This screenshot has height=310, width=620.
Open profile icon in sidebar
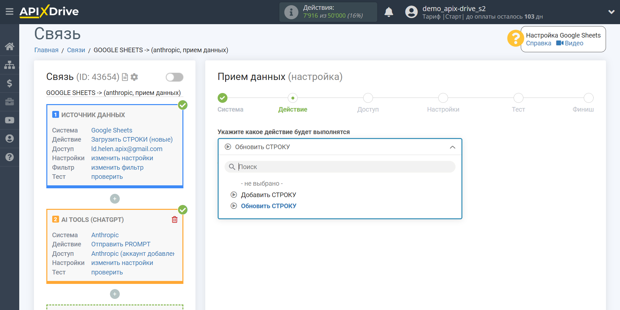[x=9, y=139]
